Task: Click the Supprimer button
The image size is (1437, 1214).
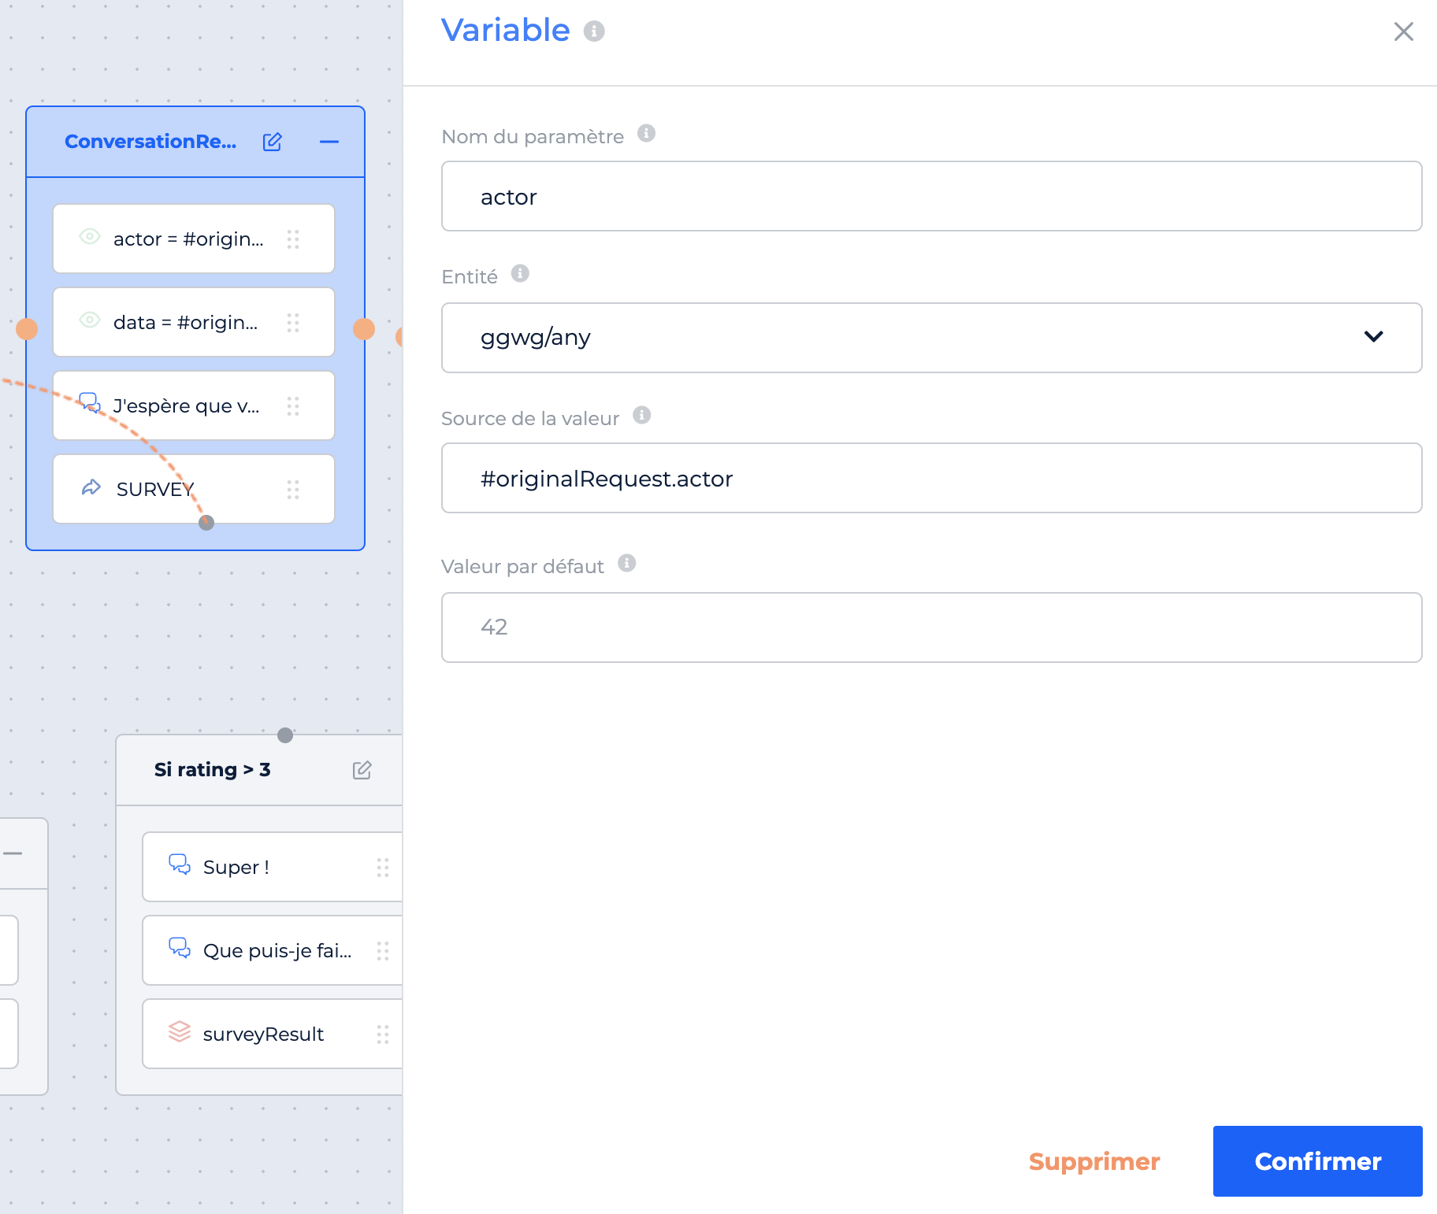Action: 1094,1161
